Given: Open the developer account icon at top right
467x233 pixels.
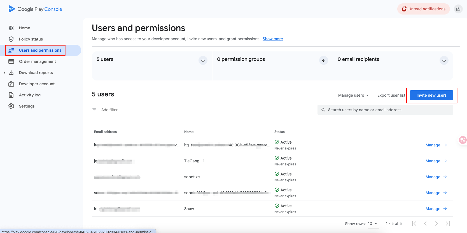Looking at the screenshot, I should point(458,9).
